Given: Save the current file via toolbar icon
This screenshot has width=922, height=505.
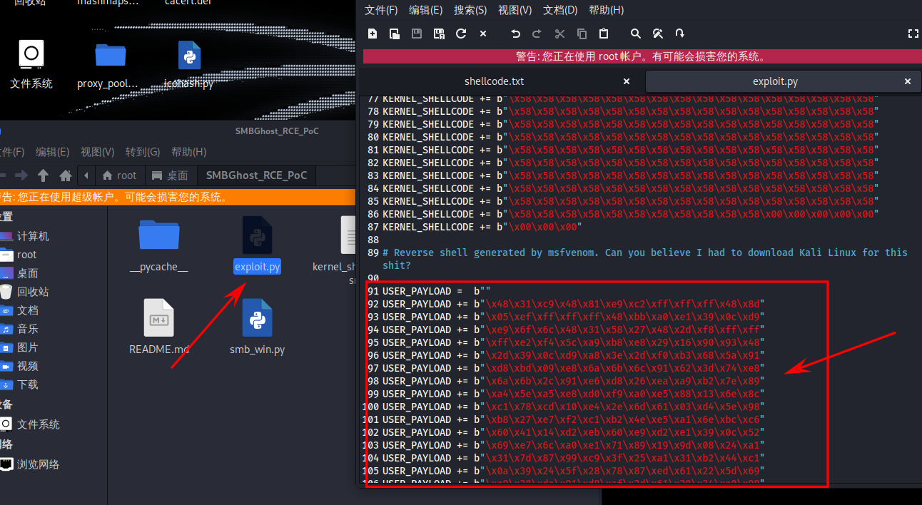Looking at the screenshot, I should [x=417, y=34].
